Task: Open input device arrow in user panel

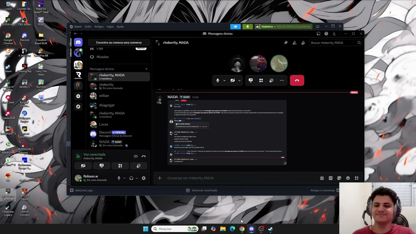Action: [x=124, y=178]
